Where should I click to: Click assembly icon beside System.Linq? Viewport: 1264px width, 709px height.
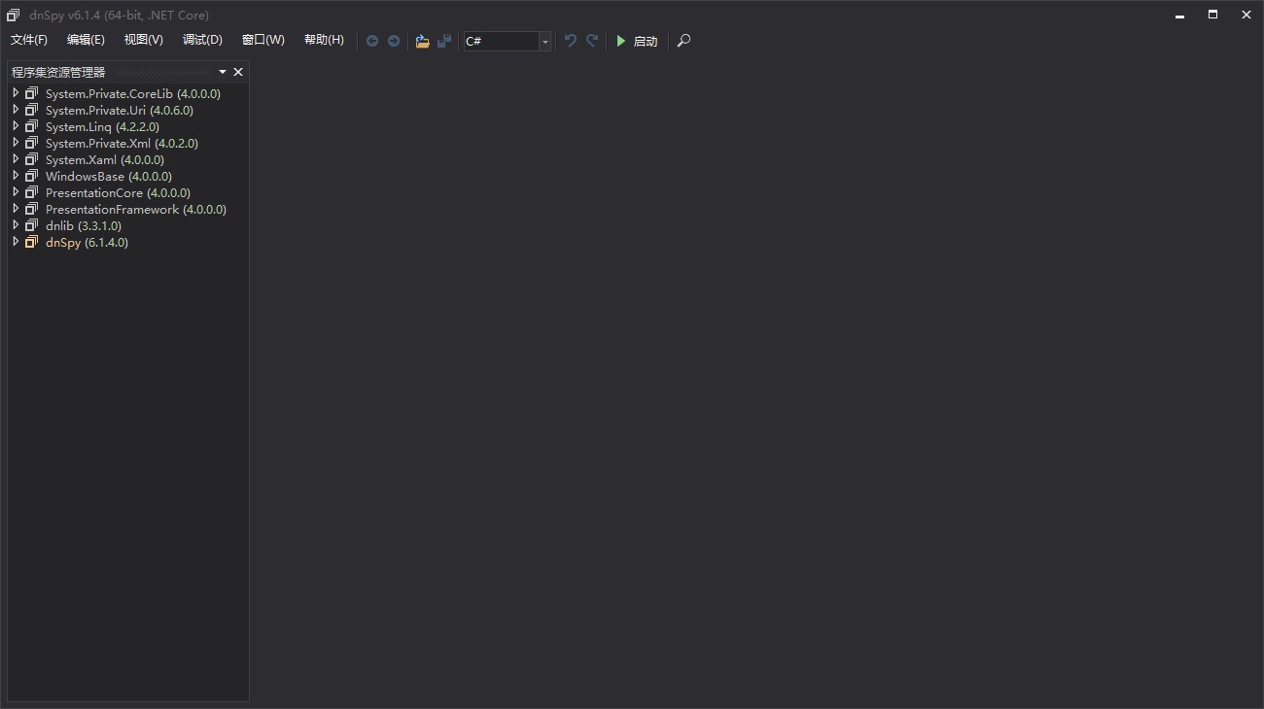32,126
